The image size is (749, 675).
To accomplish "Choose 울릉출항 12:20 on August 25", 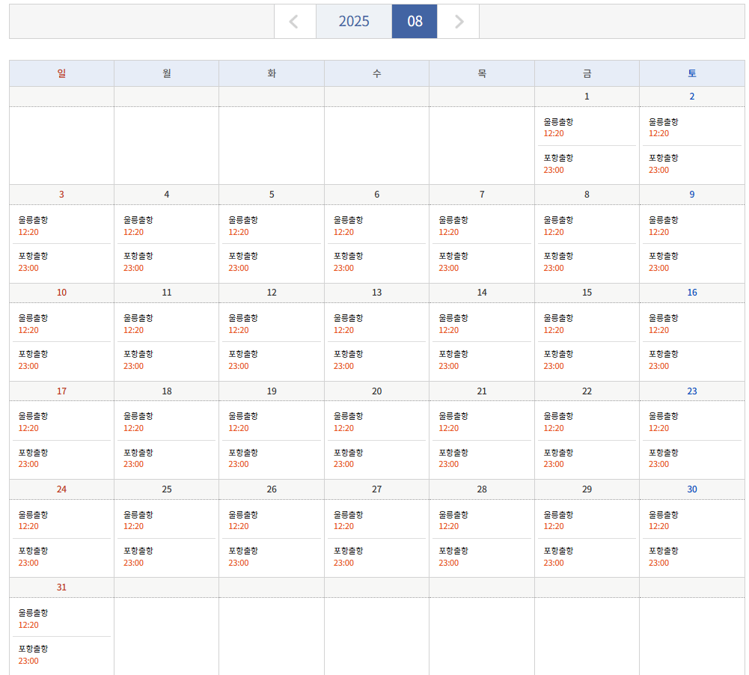I will tap(138, 520).
